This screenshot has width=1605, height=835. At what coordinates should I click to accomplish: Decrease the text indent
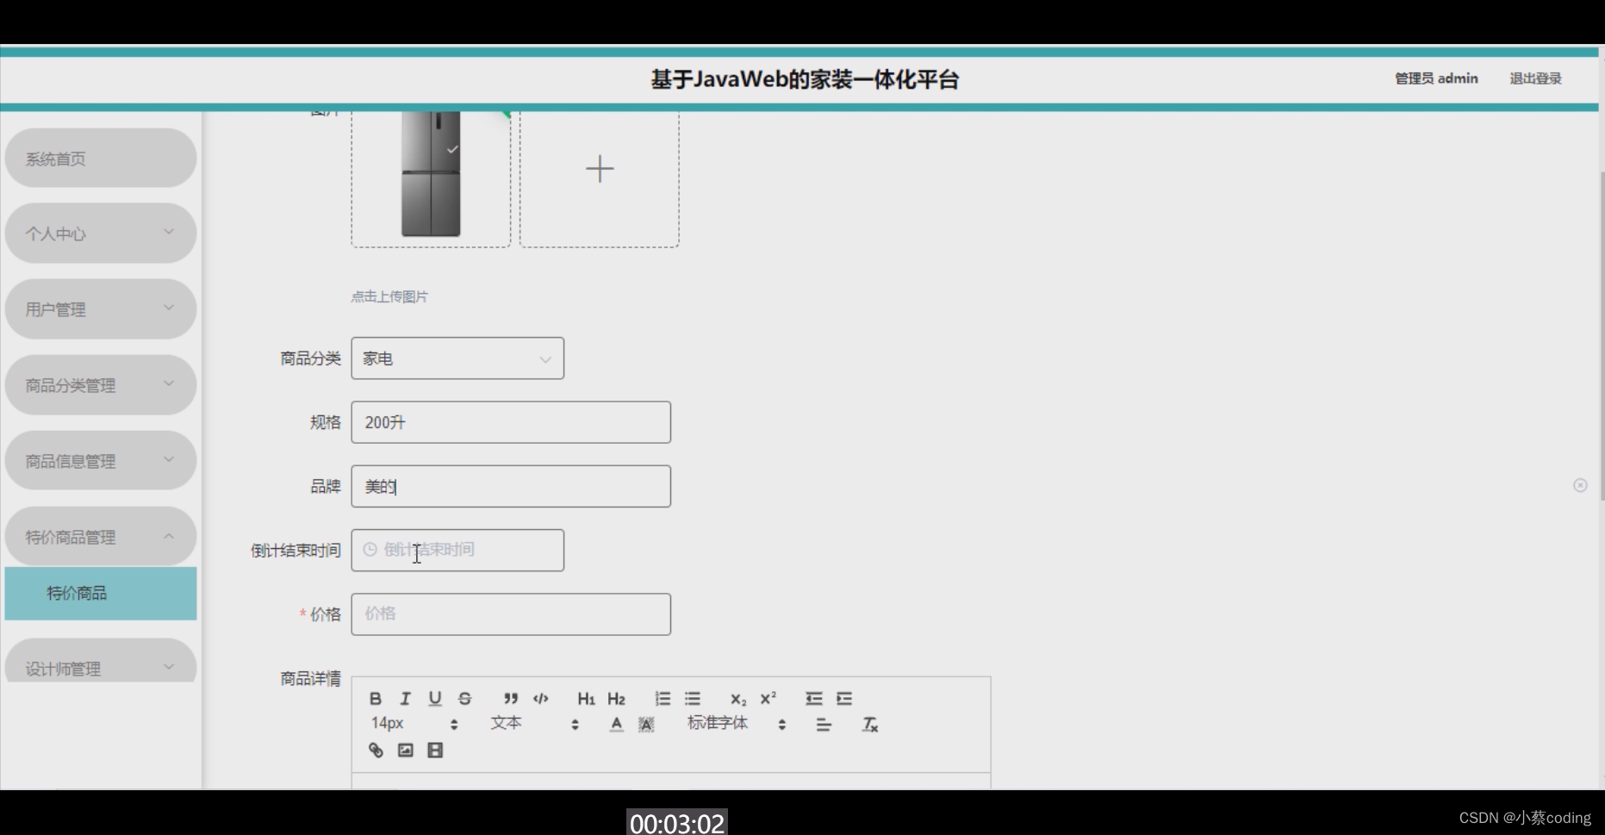[814, 699]
